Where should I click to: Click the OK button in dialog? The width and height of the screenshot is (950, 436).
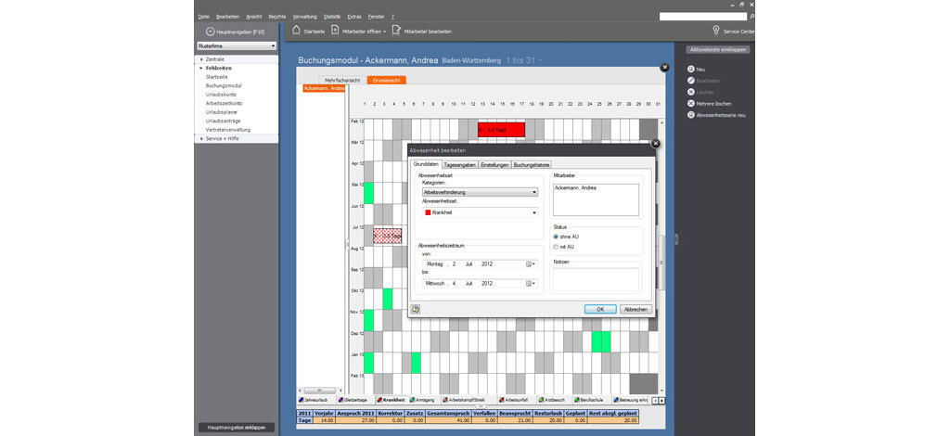click(600, 309)
